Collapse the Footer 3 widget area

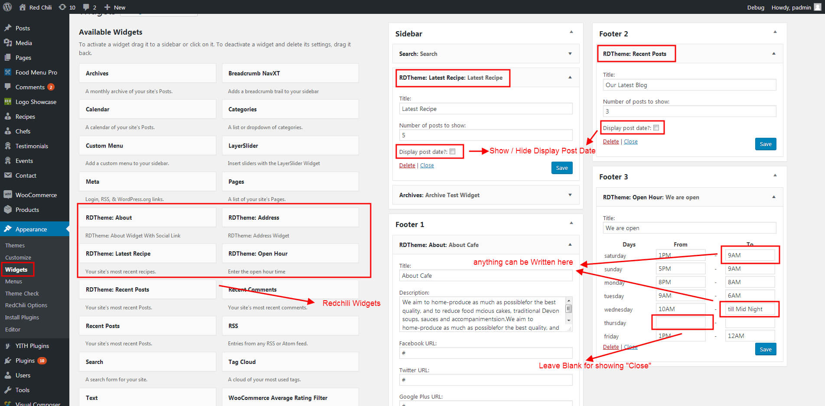pyautogui.click(x=775, y=175)
